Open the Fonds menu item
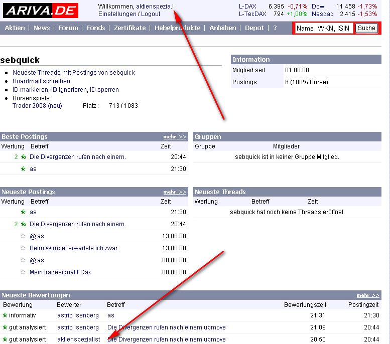Screen dimensions: 390x344 (x=96, y=28)
